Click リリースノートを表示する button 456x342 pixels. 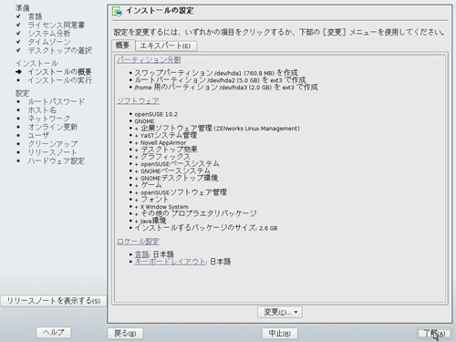pos(54,301)
